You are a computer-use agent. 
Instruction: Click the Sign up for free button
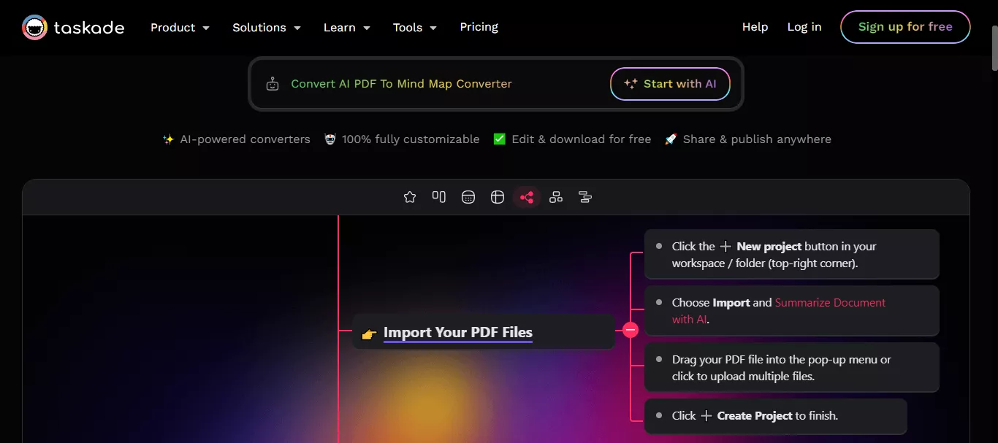(x=905, y=26)
